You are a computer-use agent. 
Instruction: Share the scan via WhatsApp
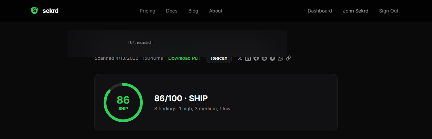(280, 58)
